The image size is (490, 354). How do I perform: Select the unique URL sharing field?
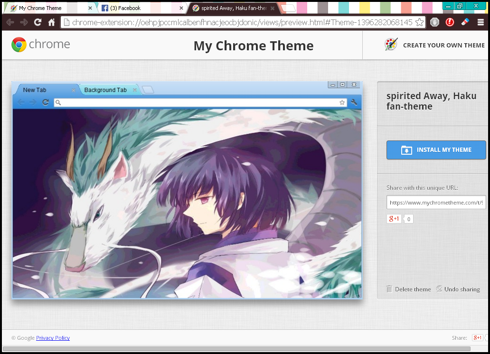coord(436,202)
